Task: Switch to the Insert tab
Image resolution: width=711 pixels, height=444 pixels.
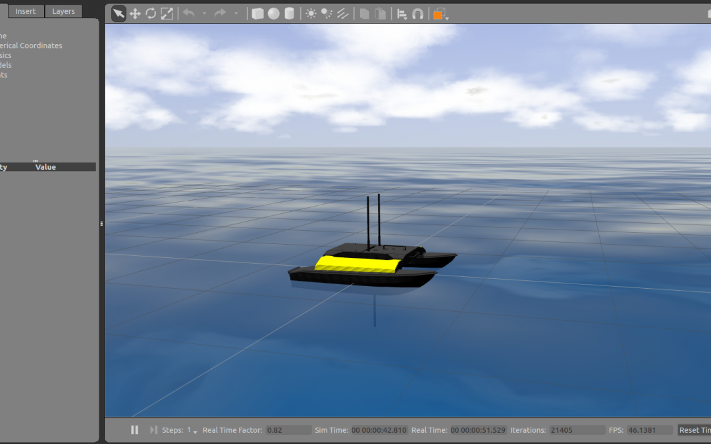Action: [x=26, y=11]
